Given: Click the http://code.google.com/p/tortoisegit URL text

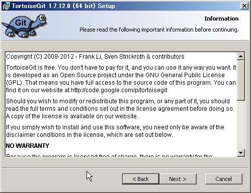Looking at the screenshot, I should point(119,90).
